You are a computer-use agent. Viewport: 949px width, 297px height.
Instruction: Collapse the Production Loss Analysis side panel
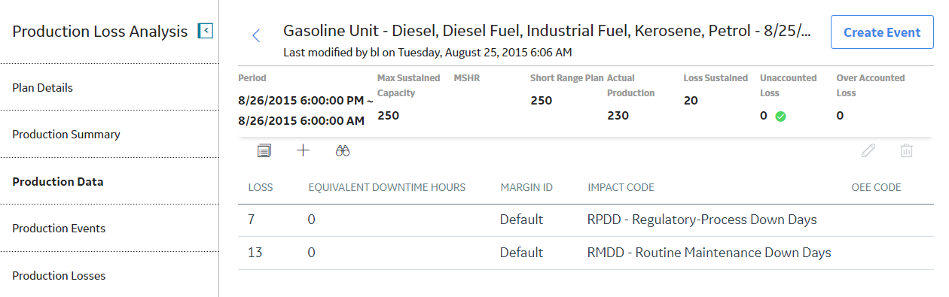(x=206, y=31)
